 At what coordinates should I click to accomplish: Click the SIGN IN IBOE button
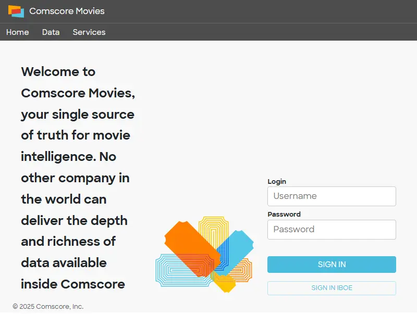click(332, 288)
